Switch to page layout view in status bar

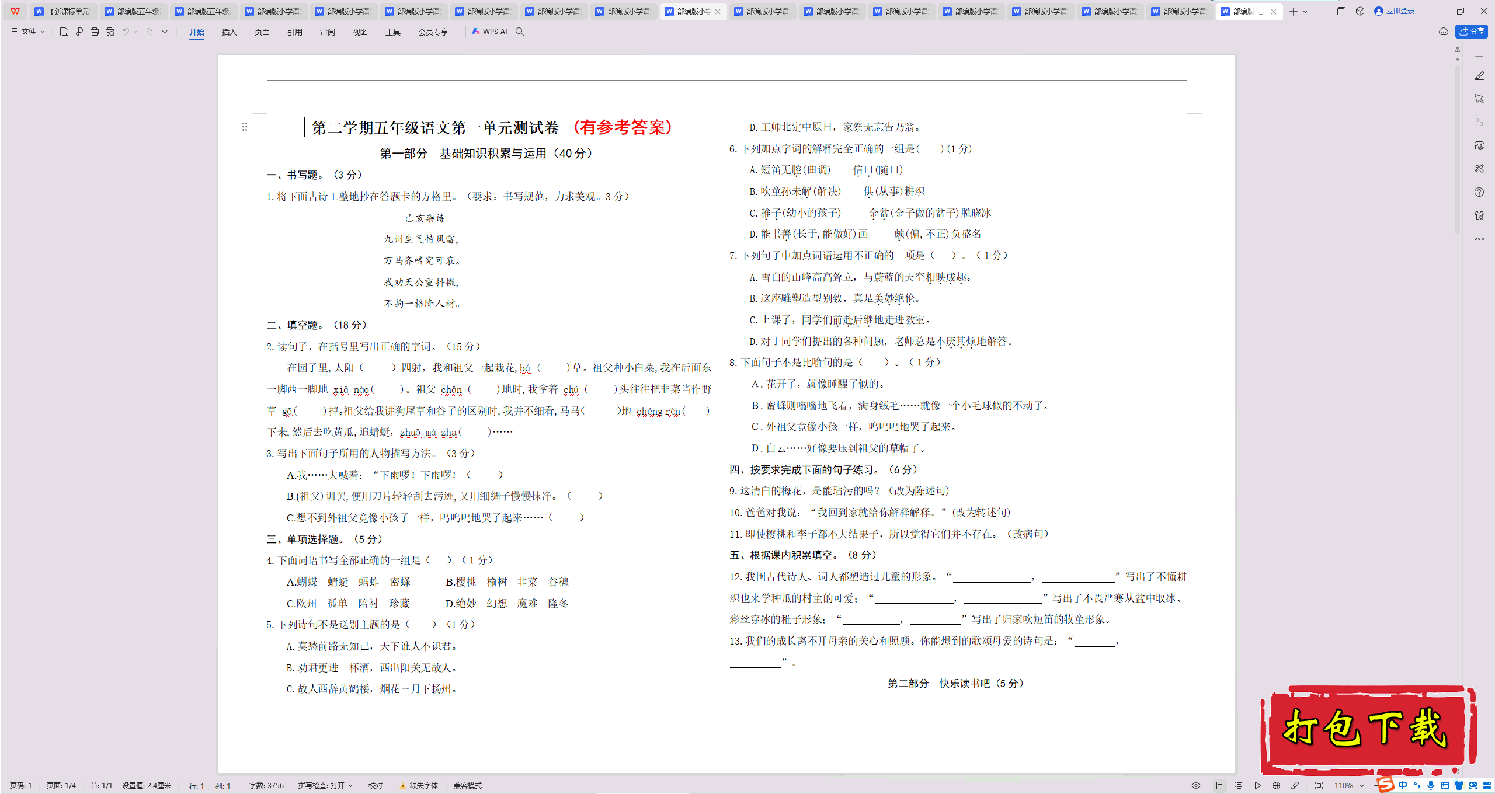tap(1220, 786)
